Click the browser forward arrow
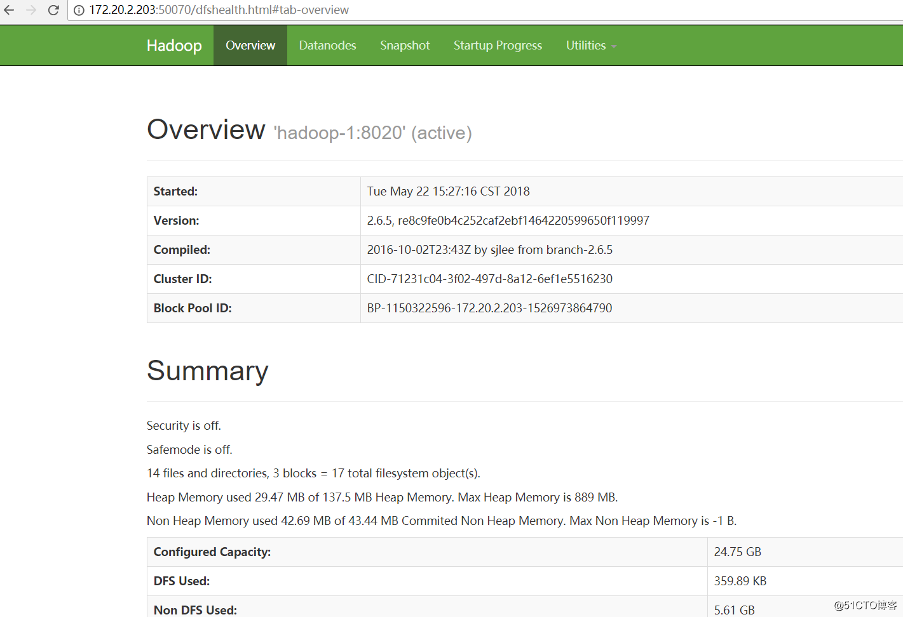The height and width of the screenshot is (617, 903). coord(31,10)
